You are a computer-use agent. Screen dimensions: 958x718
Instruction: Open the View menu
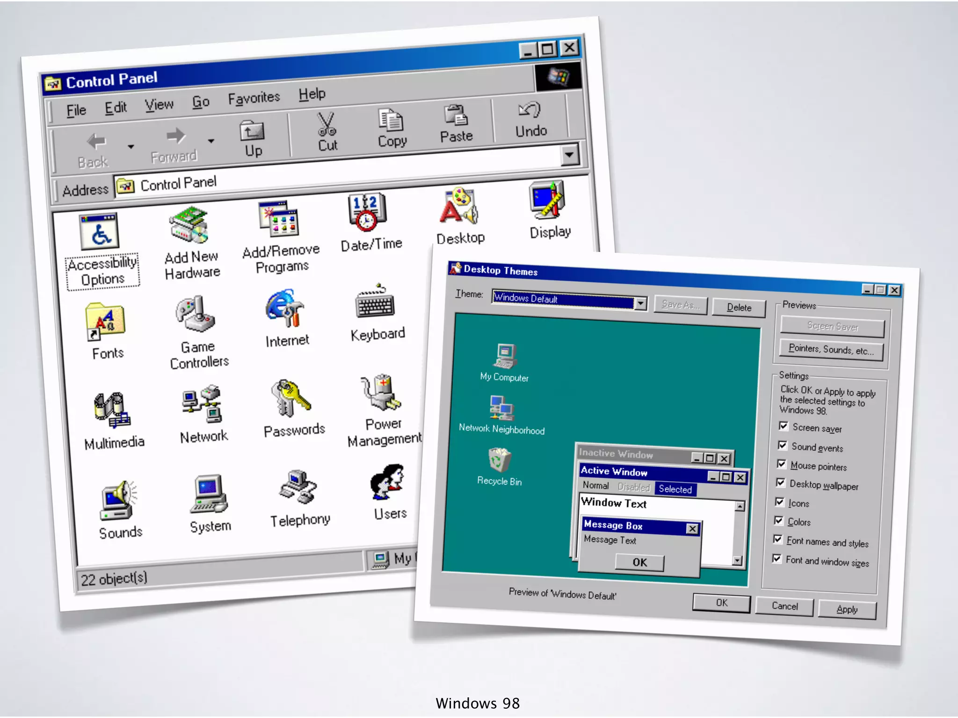(159, 105)
